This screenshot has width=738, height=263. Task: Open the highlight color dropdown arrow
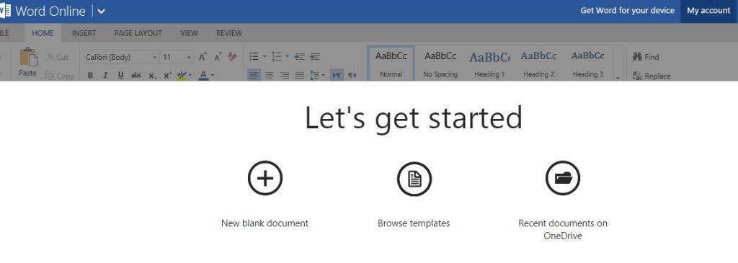pos(190,75)
